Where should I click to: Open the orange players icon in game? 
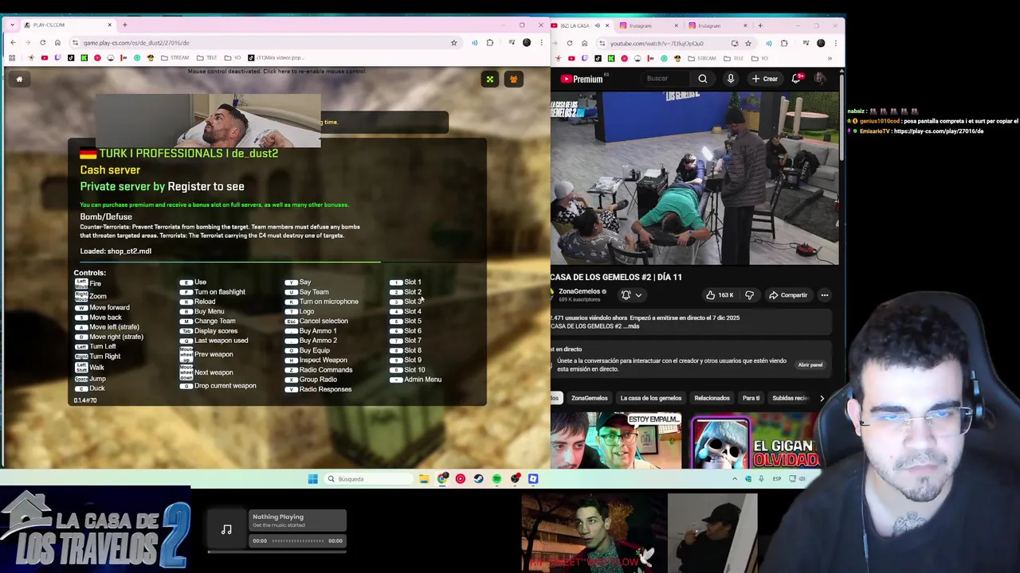point(514,79)
